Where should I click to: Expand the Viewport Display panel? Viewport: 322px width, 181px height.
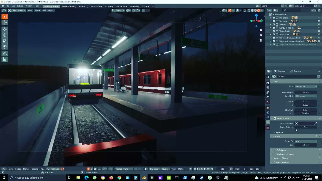click(x=281, y=158)
